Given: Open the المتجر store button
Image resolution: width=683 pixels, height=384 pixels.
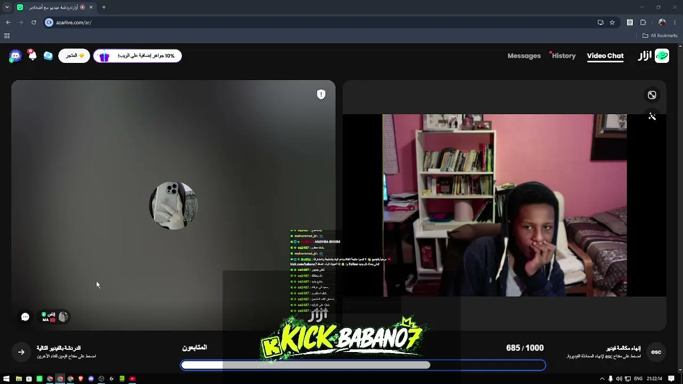Looking at the screenshot, I should pyautogui.click(x=74, y=55).
